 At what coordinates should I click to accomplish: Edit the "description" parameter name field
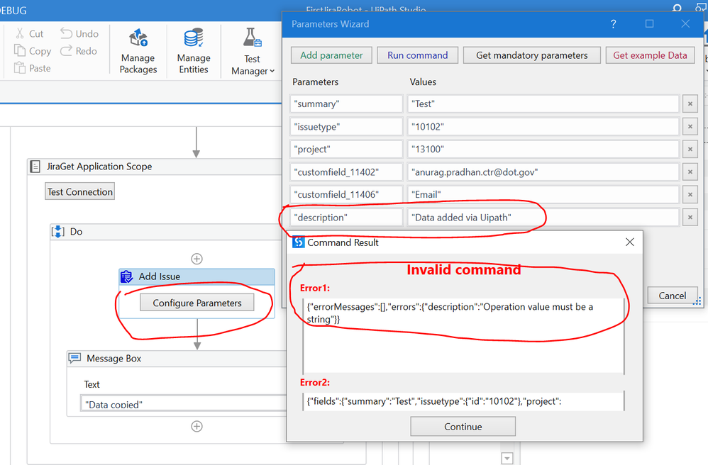point(346,218)
